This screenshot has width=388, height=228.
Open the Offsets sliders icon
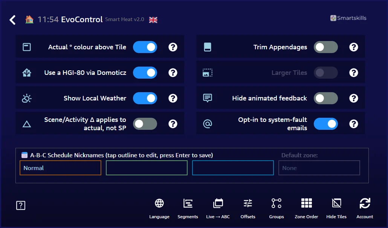[x=248, y=204]
